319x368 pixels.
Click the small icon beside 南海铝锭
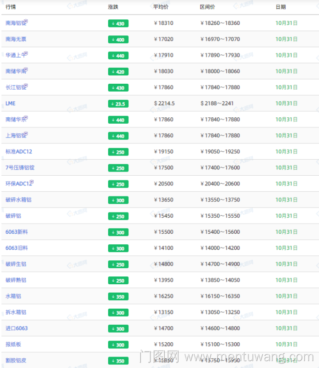(26, 22)
